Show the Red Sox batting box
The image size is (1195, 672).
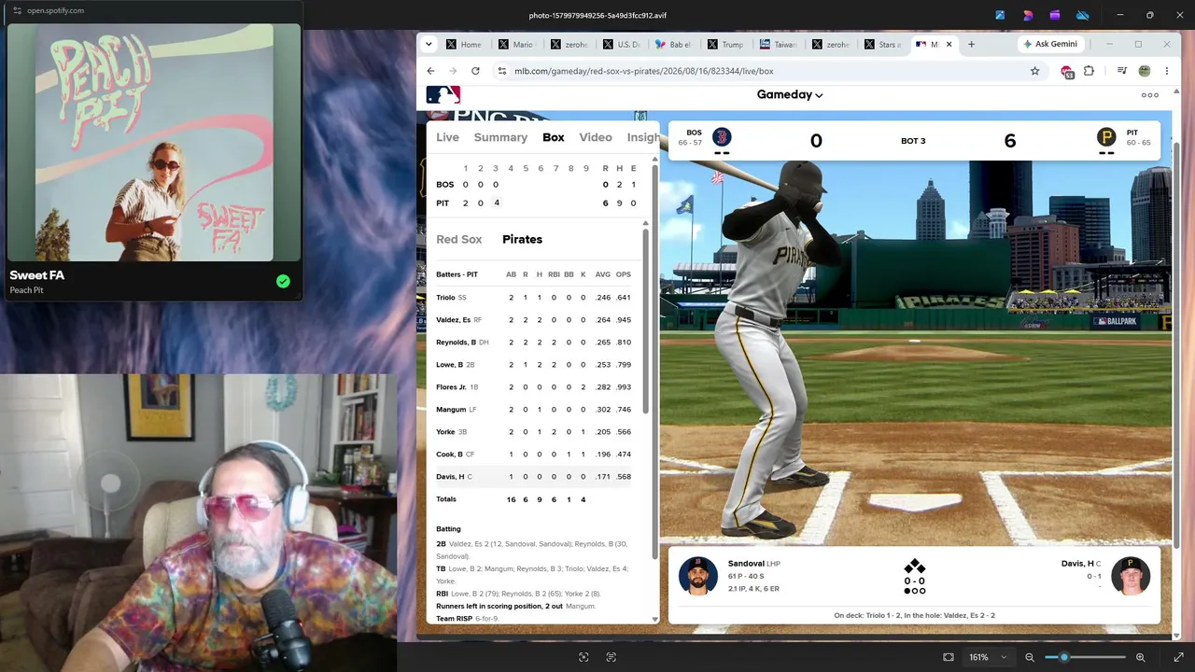459,240
